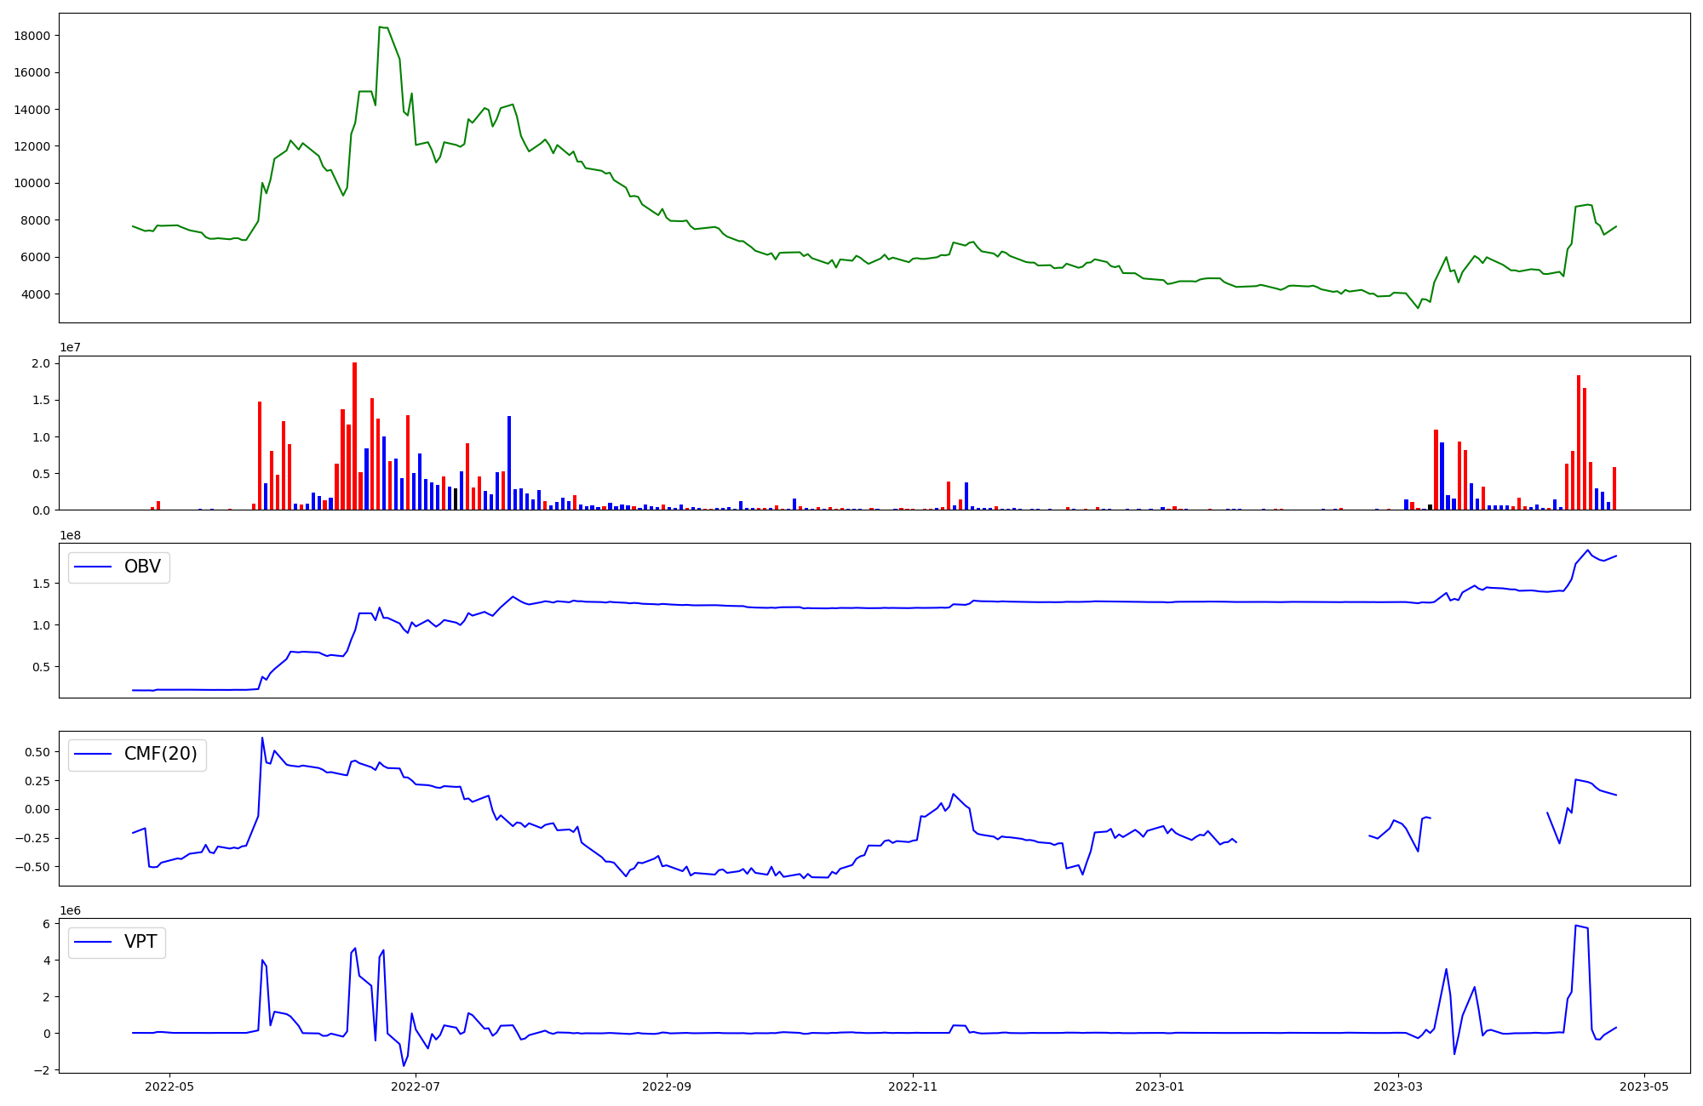This screenshot has width=1703, height=1106.
Task: Click the tallest red volume bar
Action: tap(355, 436)
